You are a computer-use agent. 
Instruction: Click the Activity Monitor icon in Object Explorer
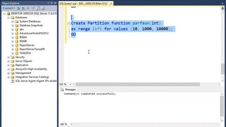43,8
